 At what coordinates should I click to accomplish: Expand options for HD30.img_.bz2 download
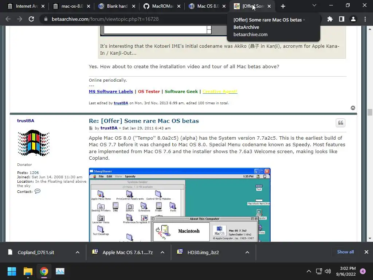(247, 252)
